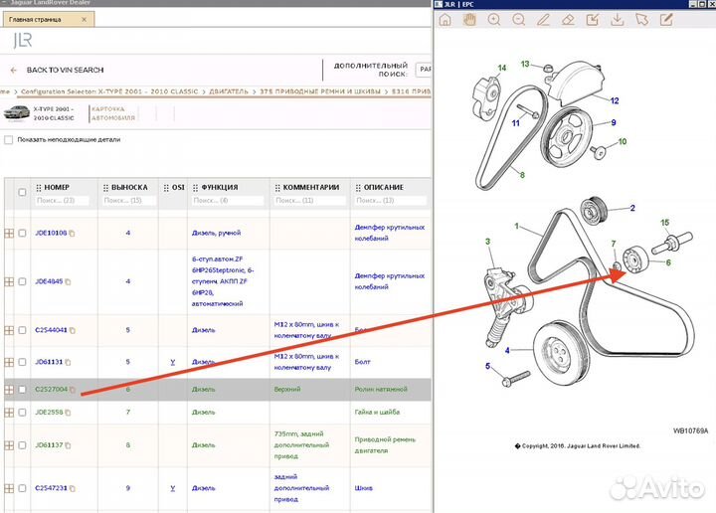Open part number link C2S27004
The image size is (716, 513).
click(51, 390)
